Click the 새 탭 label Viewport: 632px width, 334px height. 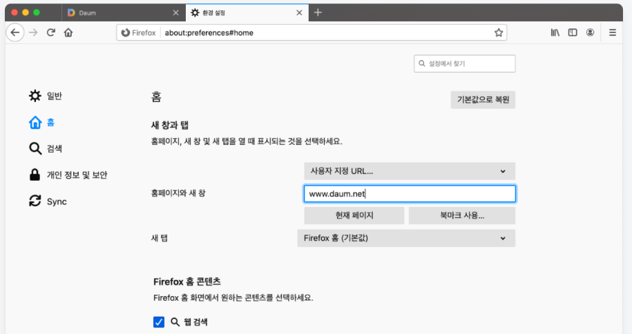[x=160, y=238]
